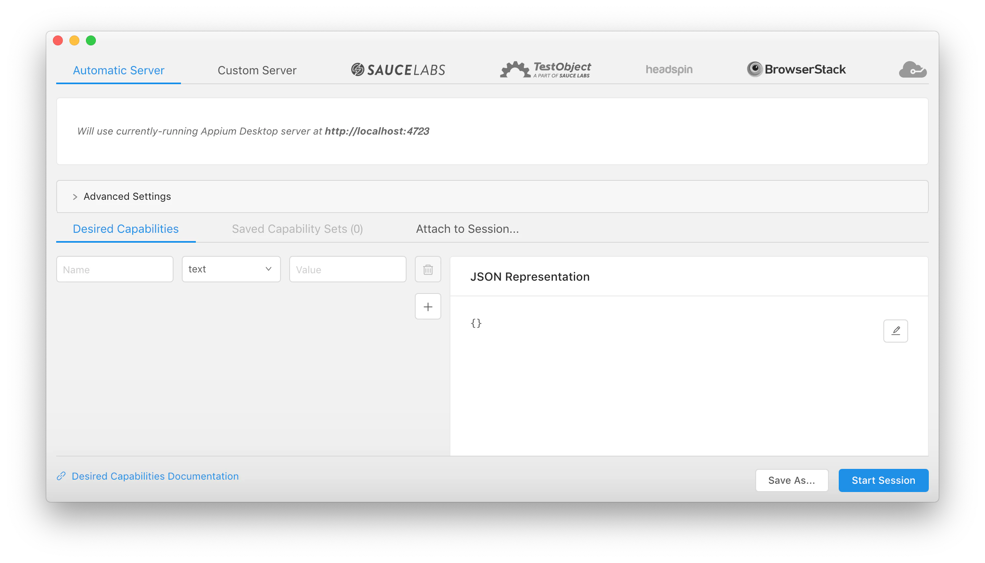Click the empty {} JSON text

(476, 323)
